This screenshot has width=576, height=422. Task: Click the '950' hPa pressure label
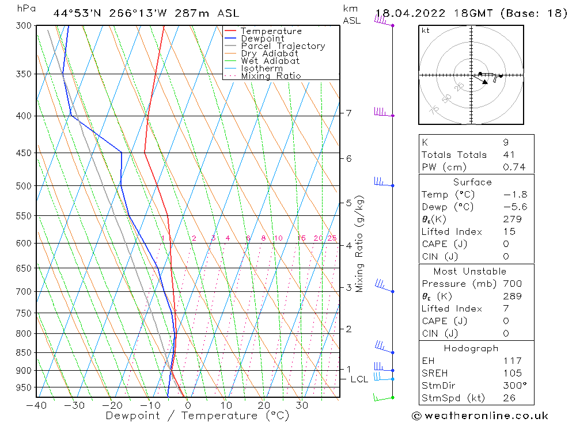[24, 387]
